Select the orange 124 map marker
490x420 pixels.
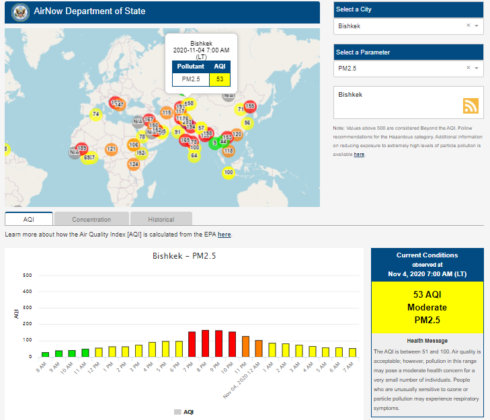(134, 164)
